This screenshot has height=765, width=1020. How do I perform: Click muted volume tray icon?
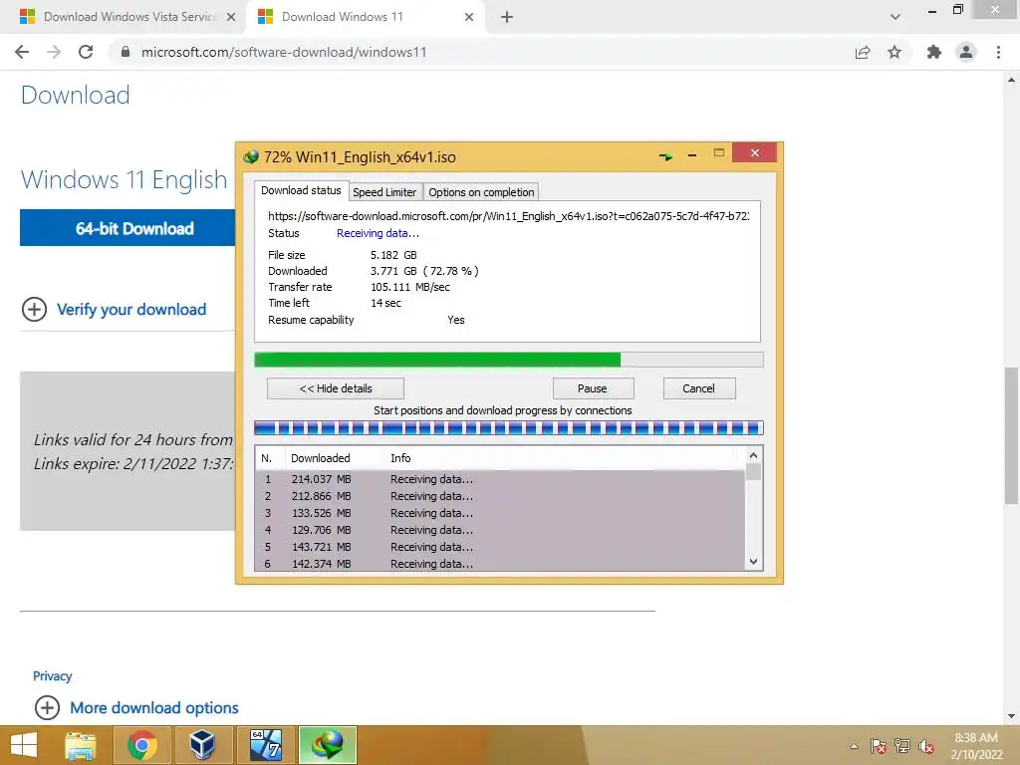(x=926, y=746)
